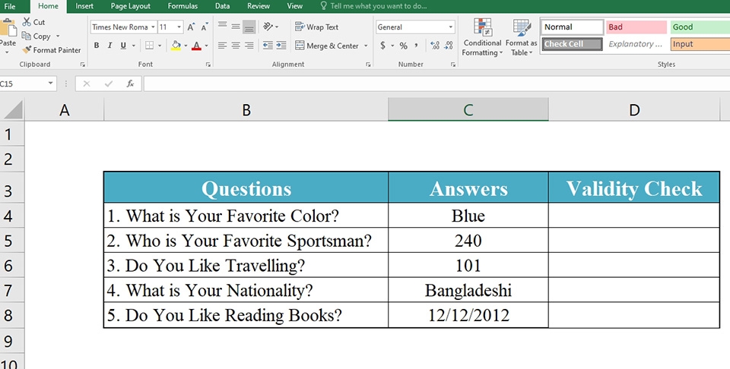Switch to the Review tab

coord(259,6)
